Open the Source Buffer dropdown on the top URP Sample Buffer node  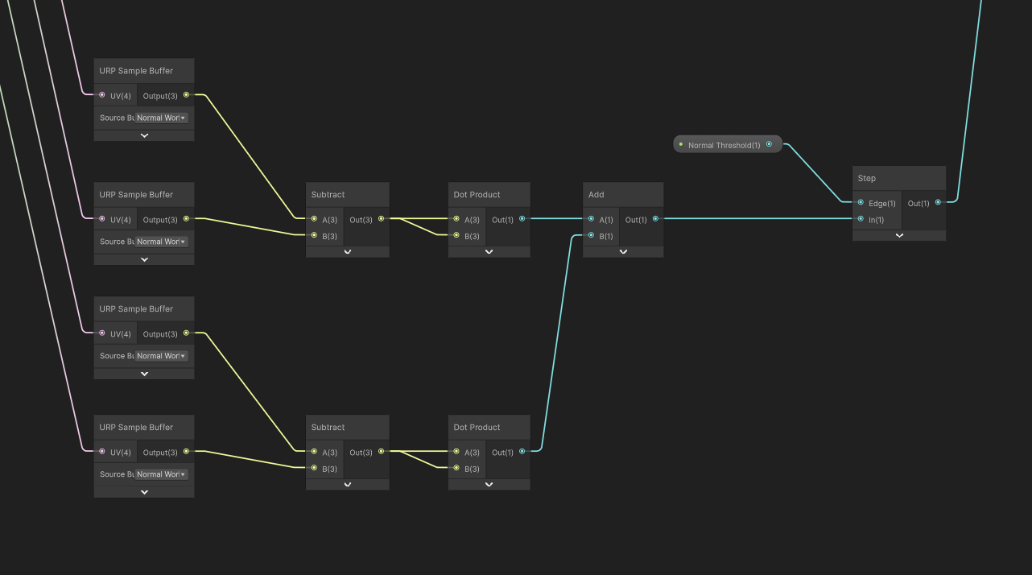(162, 118)
